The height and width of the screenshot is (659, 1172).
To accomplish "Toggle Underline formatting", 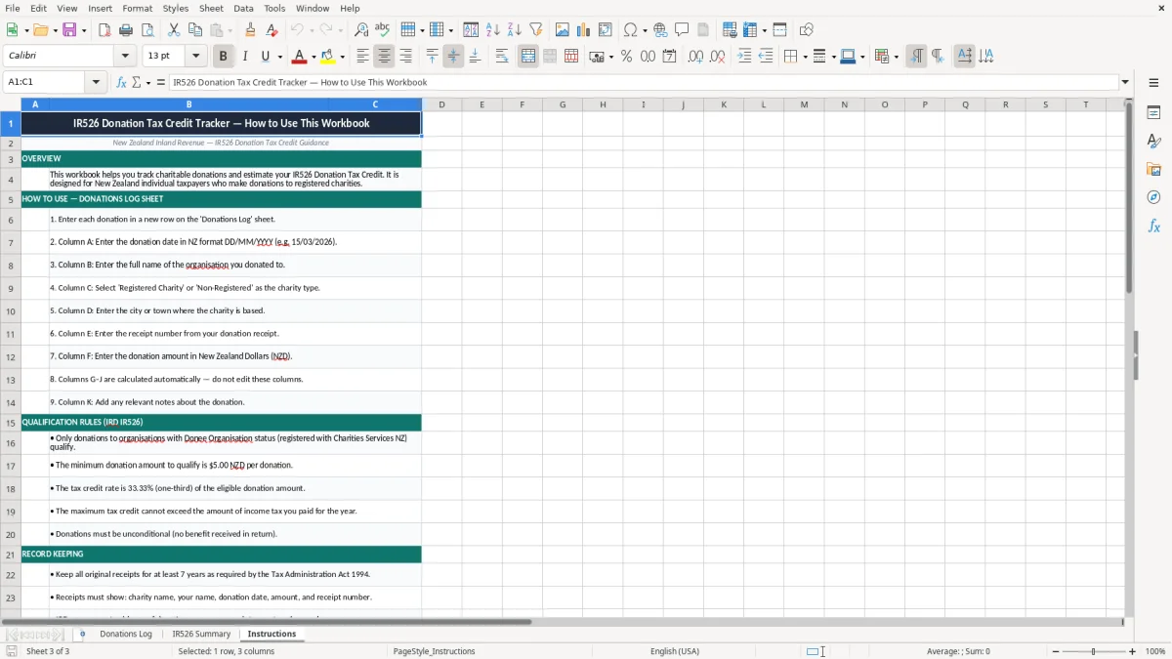I will point(266,57).
